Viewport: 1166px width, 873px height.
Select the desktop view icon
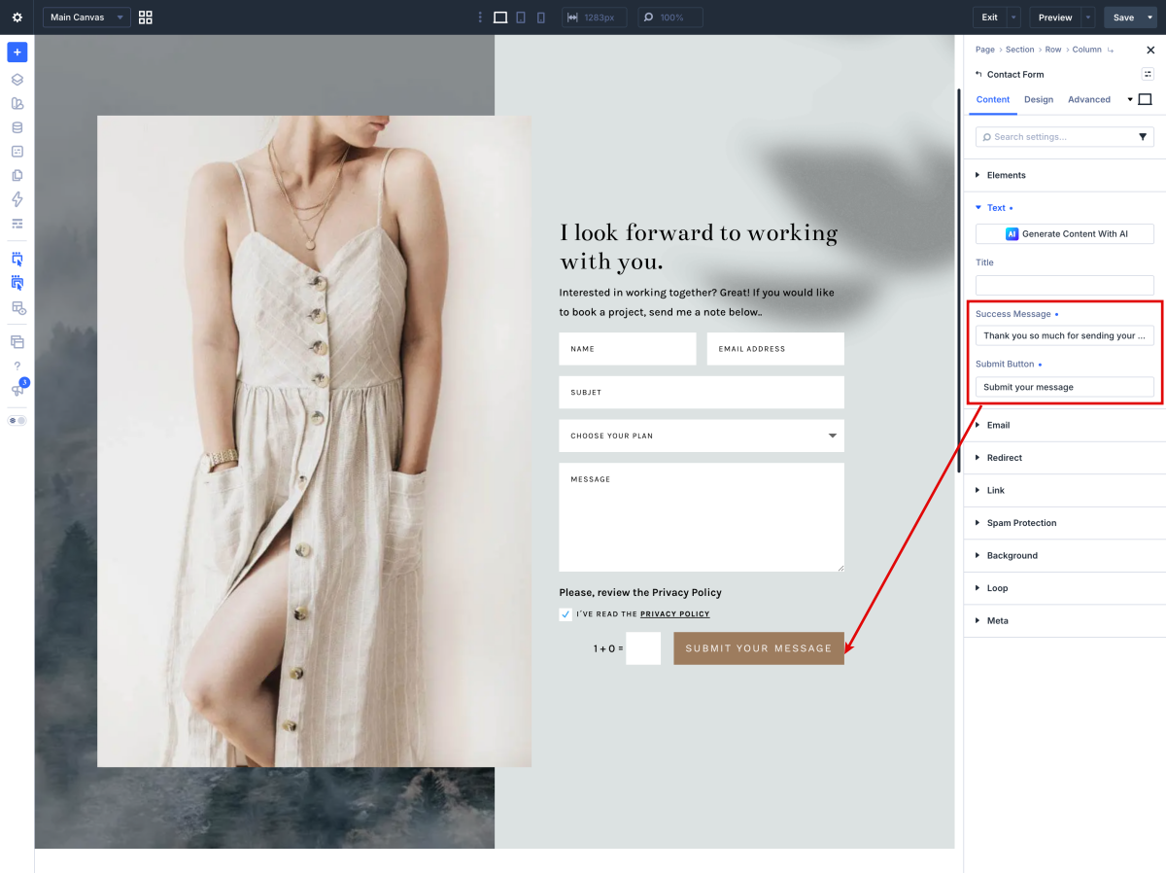click(x=500, y=17)
